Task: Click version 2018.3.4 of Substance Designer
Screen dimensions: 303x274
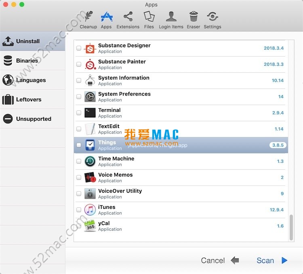Action: (274, 48)
